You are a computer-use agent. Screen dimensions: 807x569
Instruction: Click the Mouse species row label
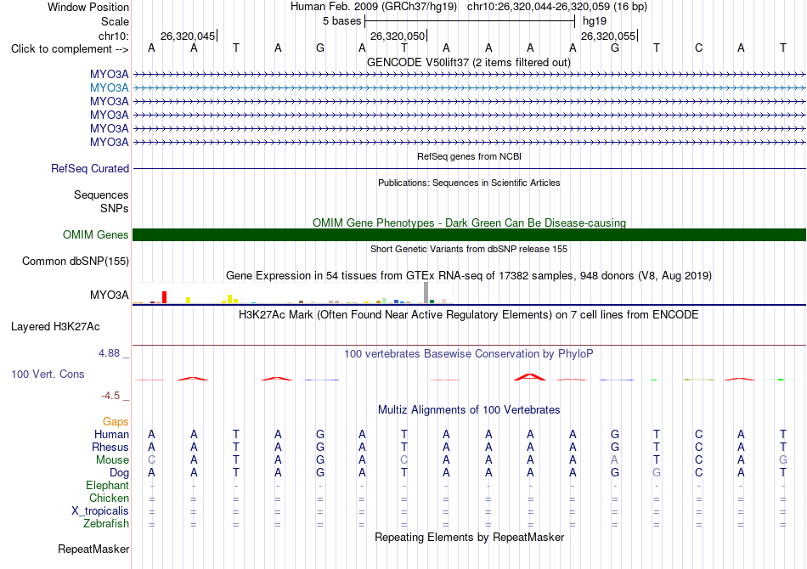click(112, 460)
